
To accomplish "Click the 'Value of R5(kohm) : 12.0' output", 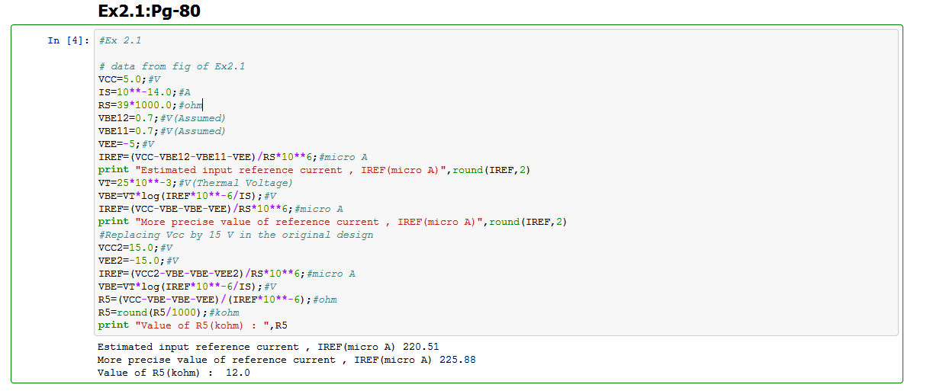I will (173, 373).
